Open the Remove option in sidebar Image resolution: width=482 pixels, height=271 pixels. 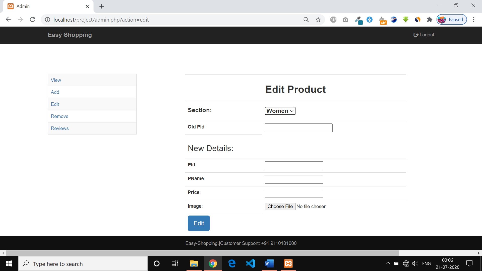[x=59, y=116]
